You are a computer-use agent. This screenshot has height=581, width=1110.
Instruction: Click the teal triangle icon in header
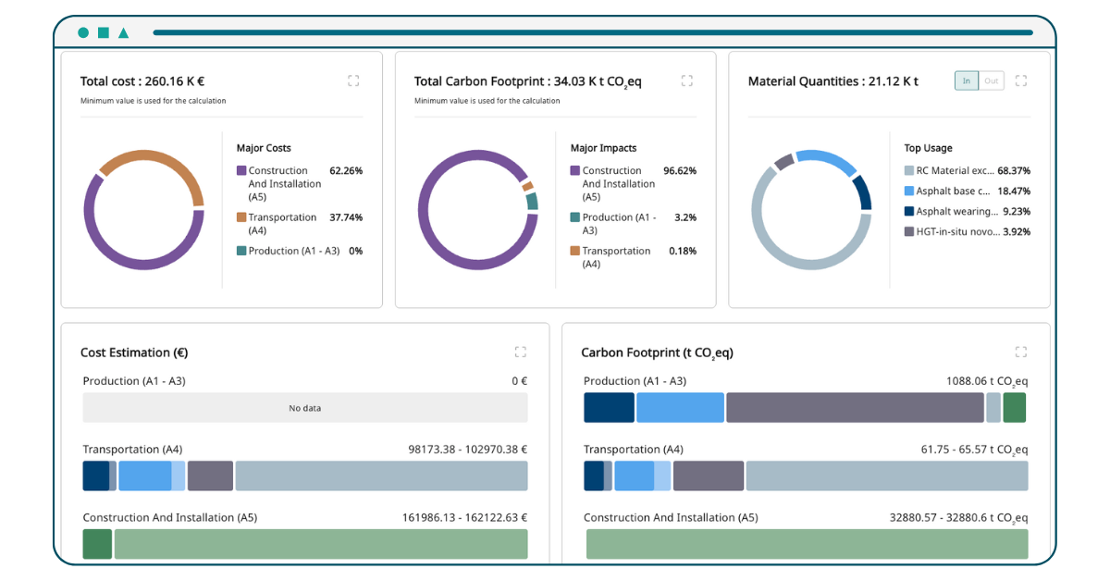(123, 32)
